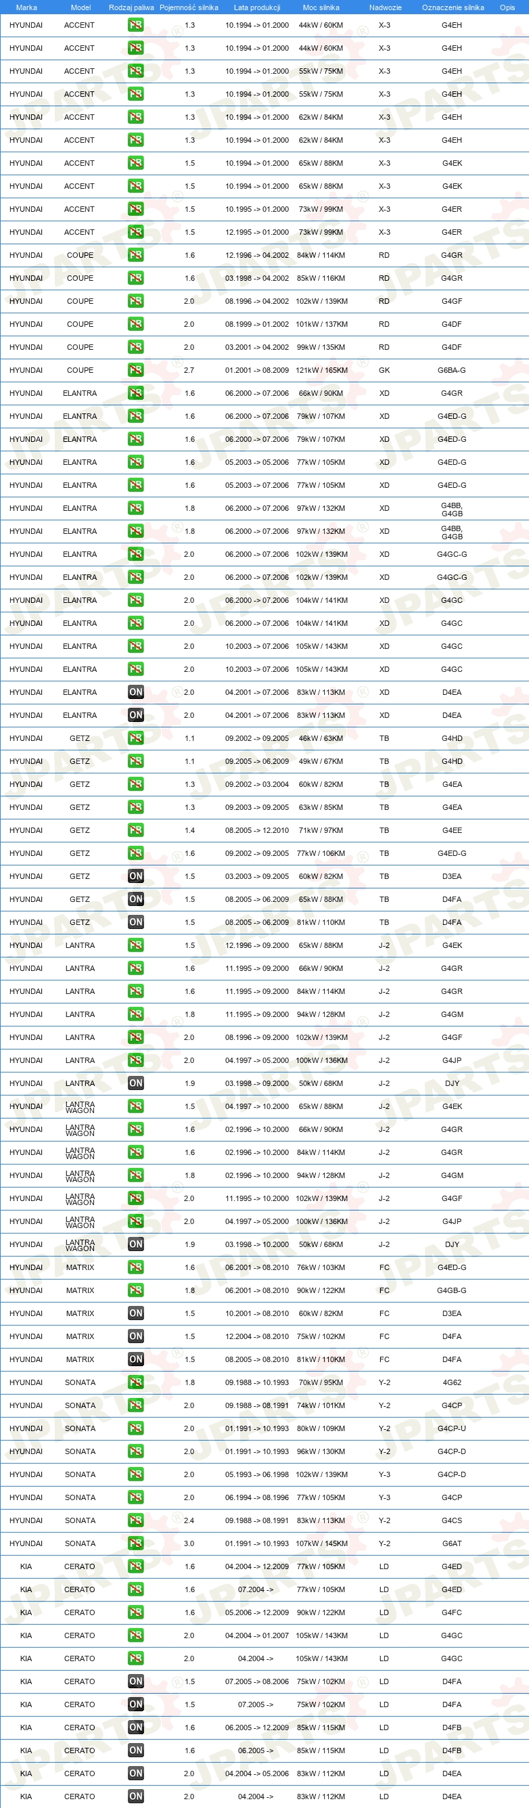529x1808 pixels.
Task: Click petrol icon in Getz 1.4 G4EE row
Action: tap(135, 830)
